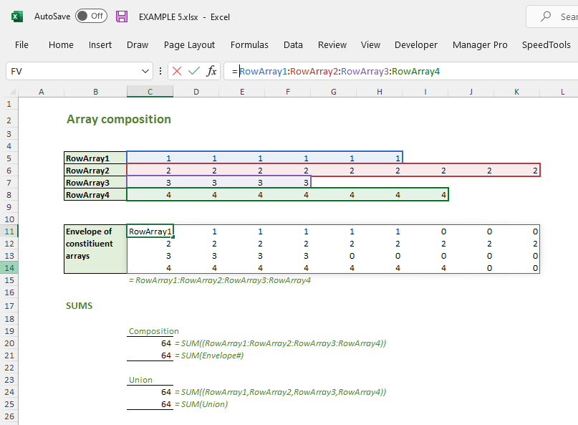Image resolution: width=578 pixels, height=425 pixels.
Task: Open the Review tab
Action: 332,44
